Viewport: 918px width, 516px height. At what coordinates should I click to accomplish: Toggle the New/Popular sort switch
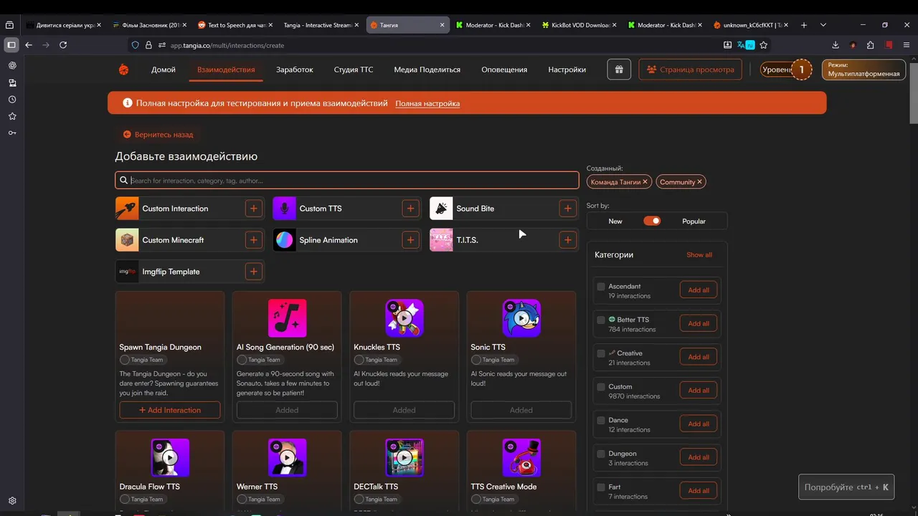click(652, 221)
